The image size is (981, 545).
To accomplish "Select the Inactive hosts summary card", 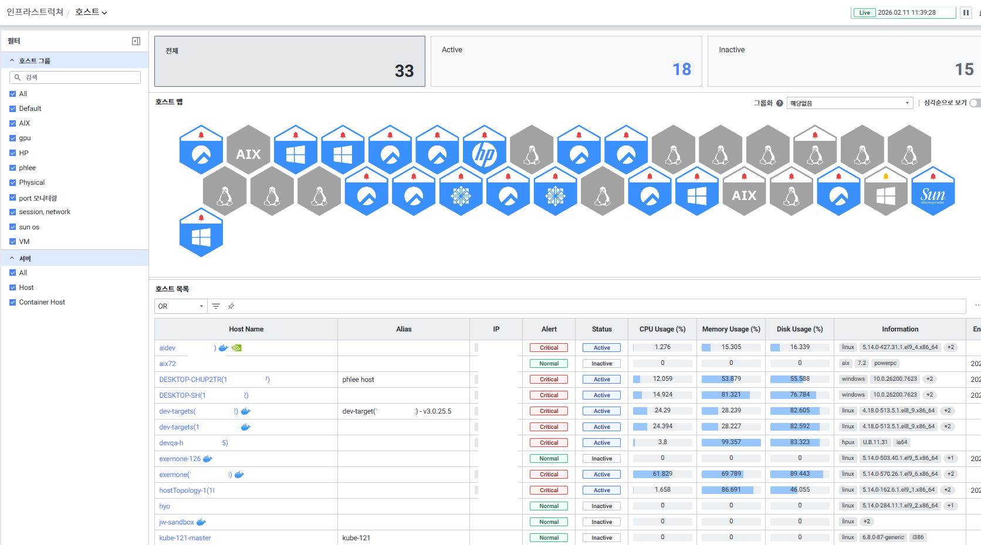I will [x=844, y=62].
